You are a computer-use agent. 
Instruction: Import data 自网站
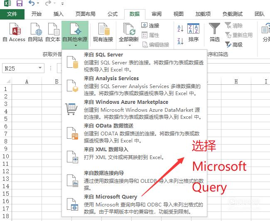[35, 32]
